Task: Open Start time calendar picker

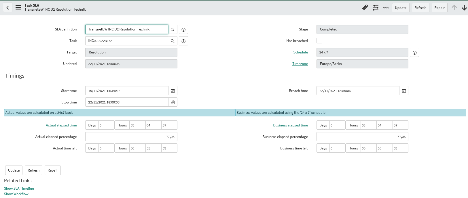Action: click(173, 91)
